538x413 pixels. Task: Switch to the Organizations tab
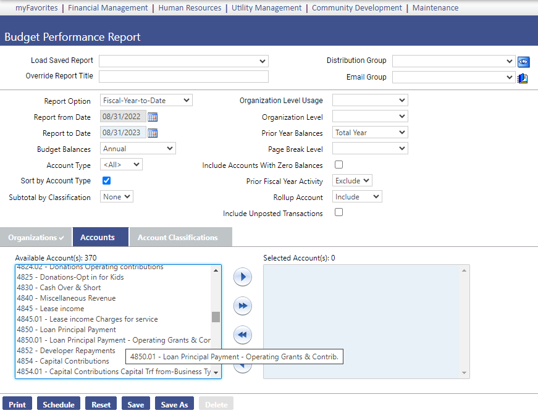tap(36, 237)
